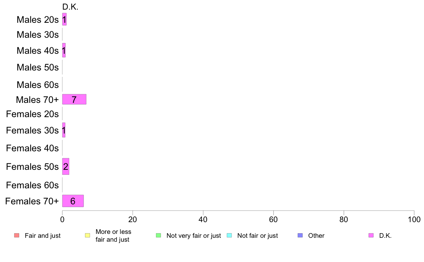Click the 40 axis tick label

click(x=203, y=219)
